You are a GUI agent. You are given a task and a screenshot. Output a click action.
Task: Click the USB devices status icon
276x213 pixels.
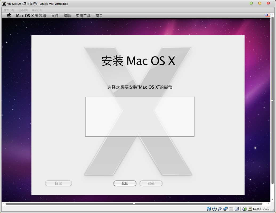[x=220, y=208]
